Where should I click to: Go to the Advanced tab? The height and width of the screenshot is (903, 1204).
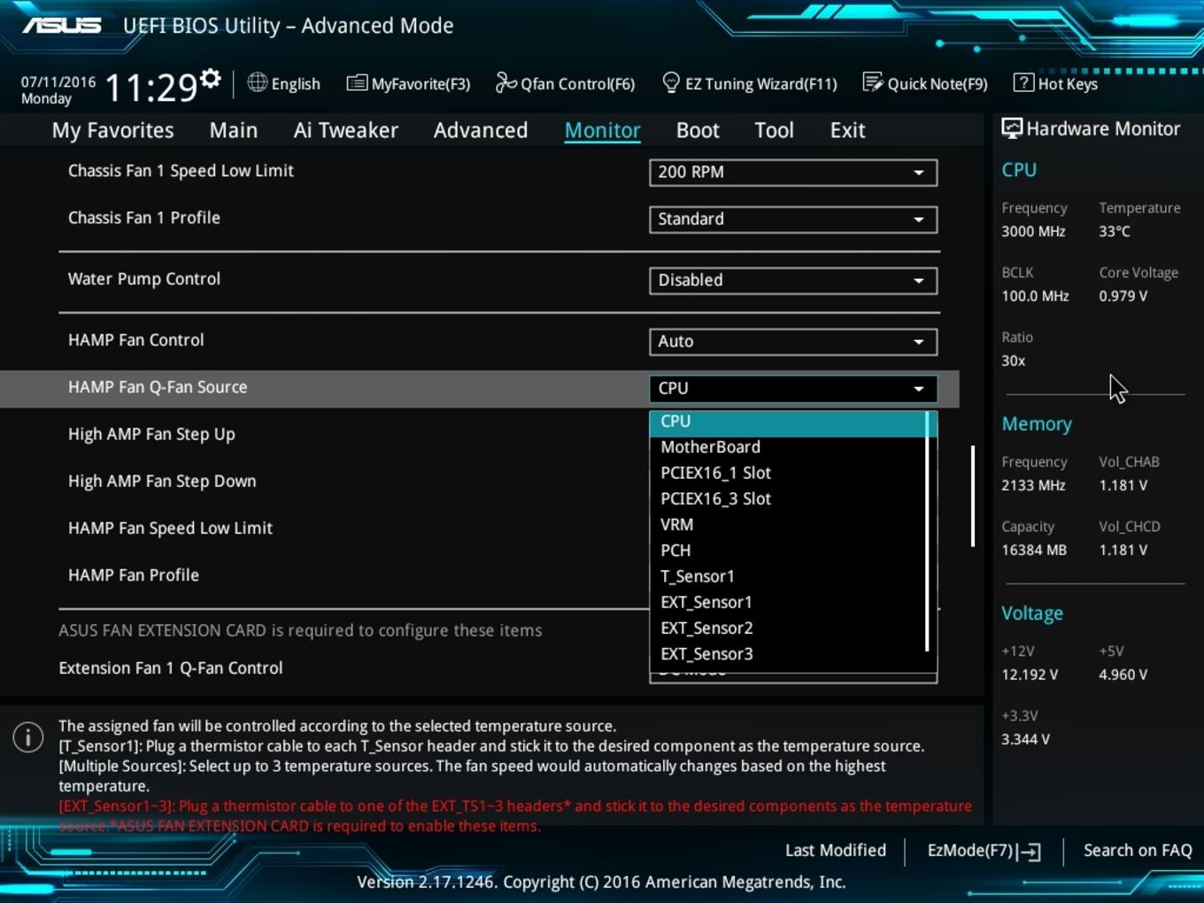[x=481, y=130]
